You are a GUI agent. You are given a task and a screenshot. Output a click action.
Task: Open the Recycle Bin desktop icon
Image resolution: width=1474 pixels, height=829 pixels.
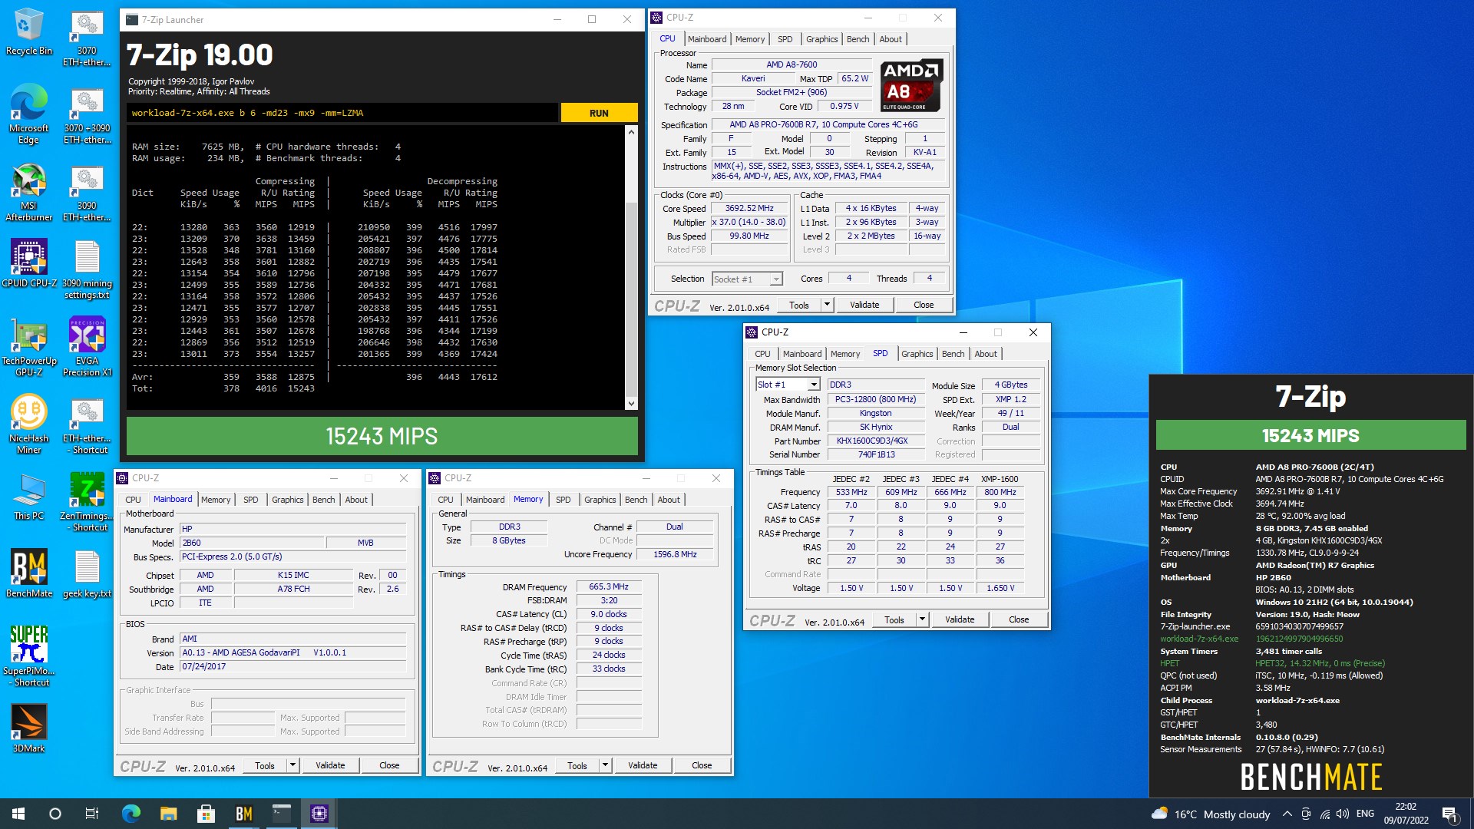pos(28,32)
